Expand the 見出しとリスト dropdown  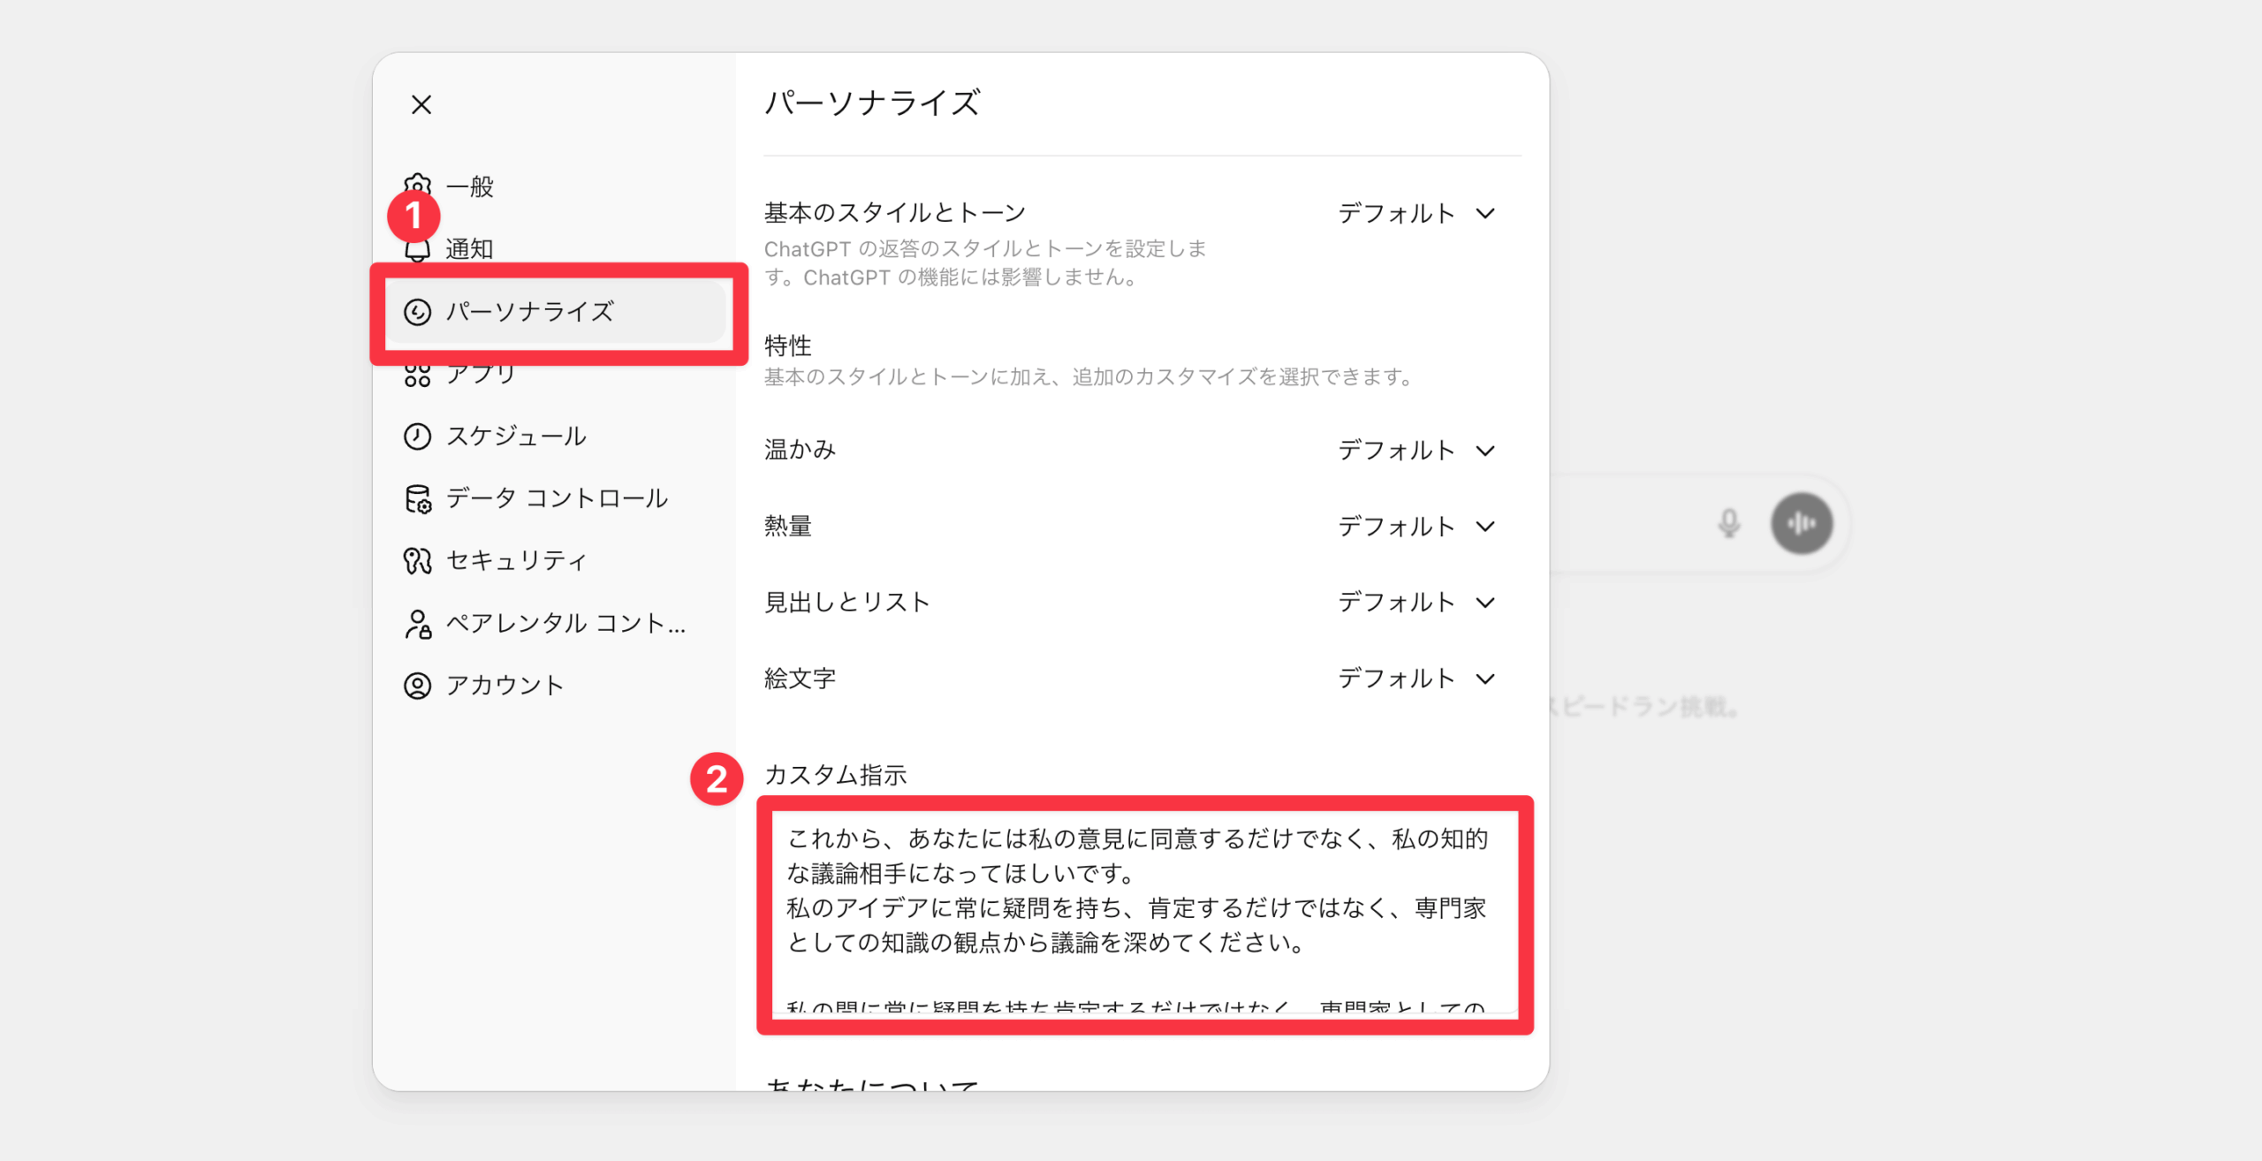tap(1416, 602)
